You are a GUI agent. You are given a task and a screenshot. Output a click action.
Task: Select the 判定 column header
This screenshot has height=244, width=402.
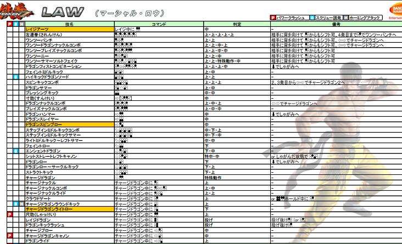(x=237, y=24)
